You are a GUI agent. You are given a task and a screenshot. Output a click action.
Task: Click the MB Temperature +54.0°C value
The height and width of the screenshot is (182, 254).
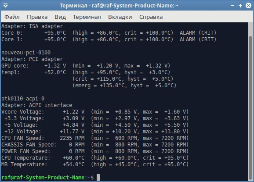coord(74,164)
